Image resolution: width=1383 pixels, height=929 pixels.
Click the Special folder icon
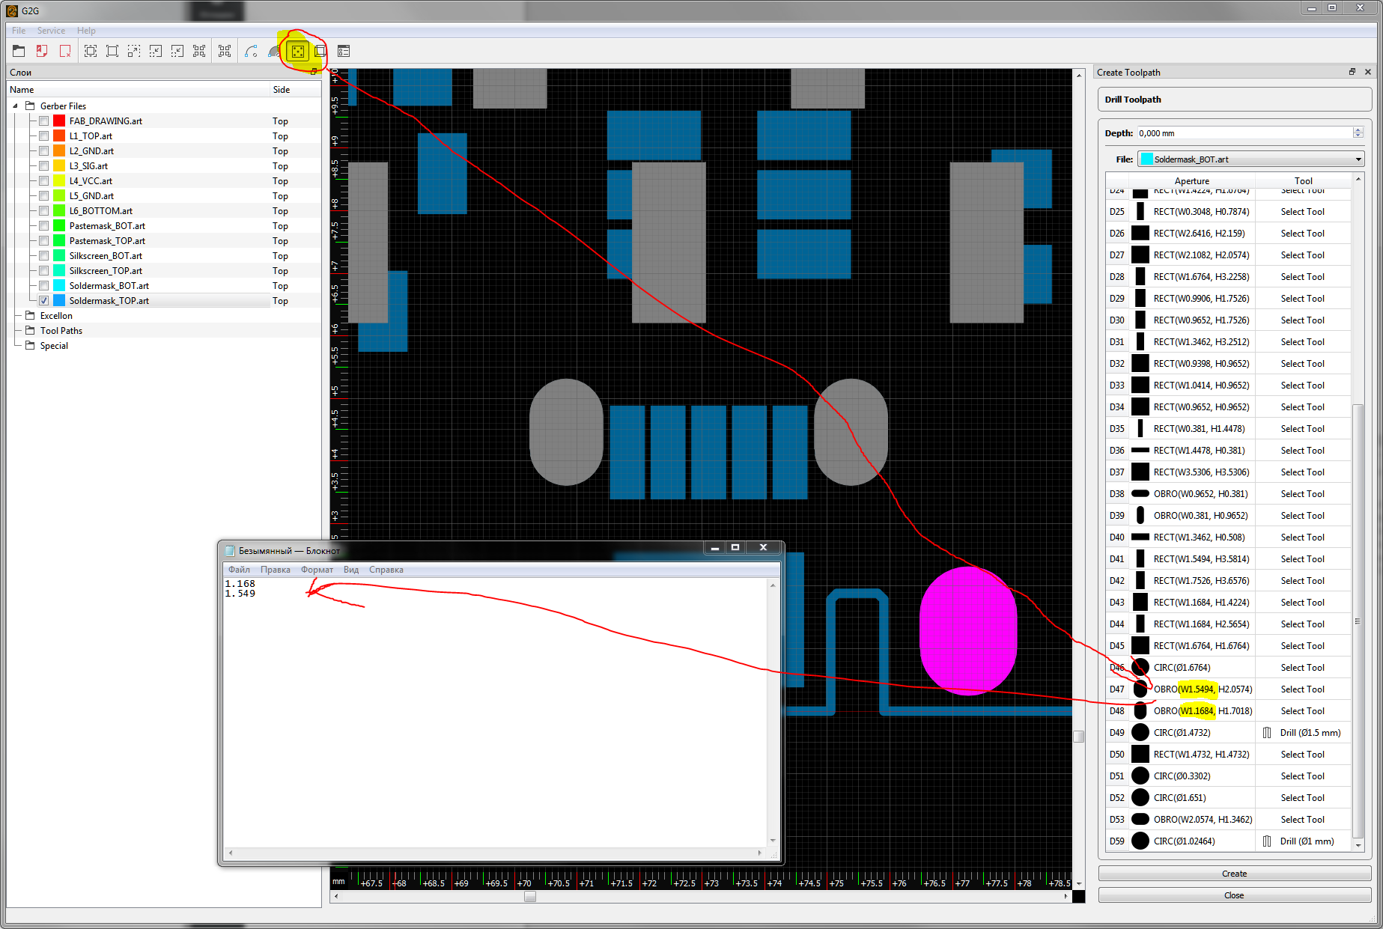click(x=30, y=345)
